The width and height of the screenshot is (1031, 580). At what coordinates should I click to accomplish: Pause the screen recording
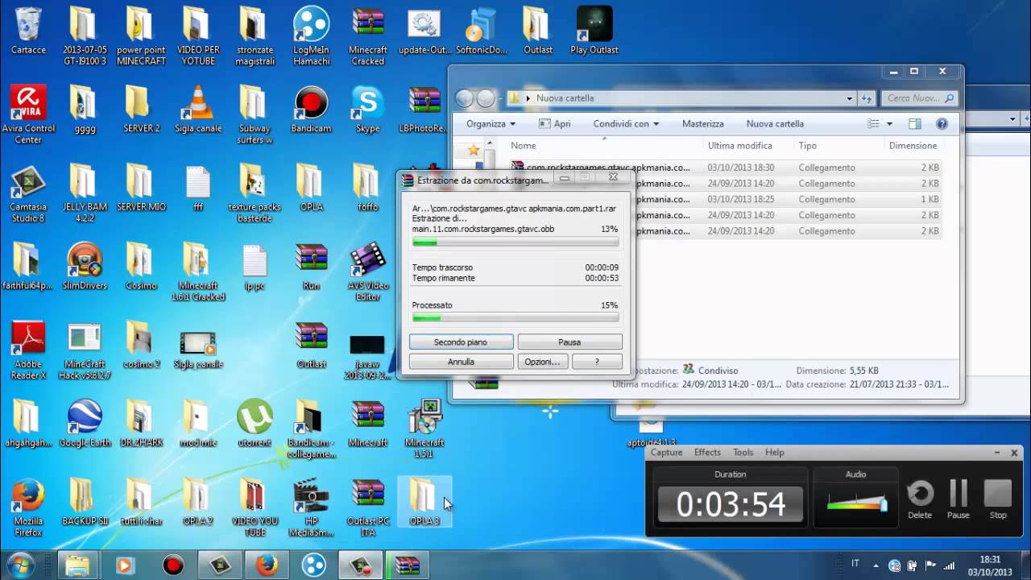(959, 499)
